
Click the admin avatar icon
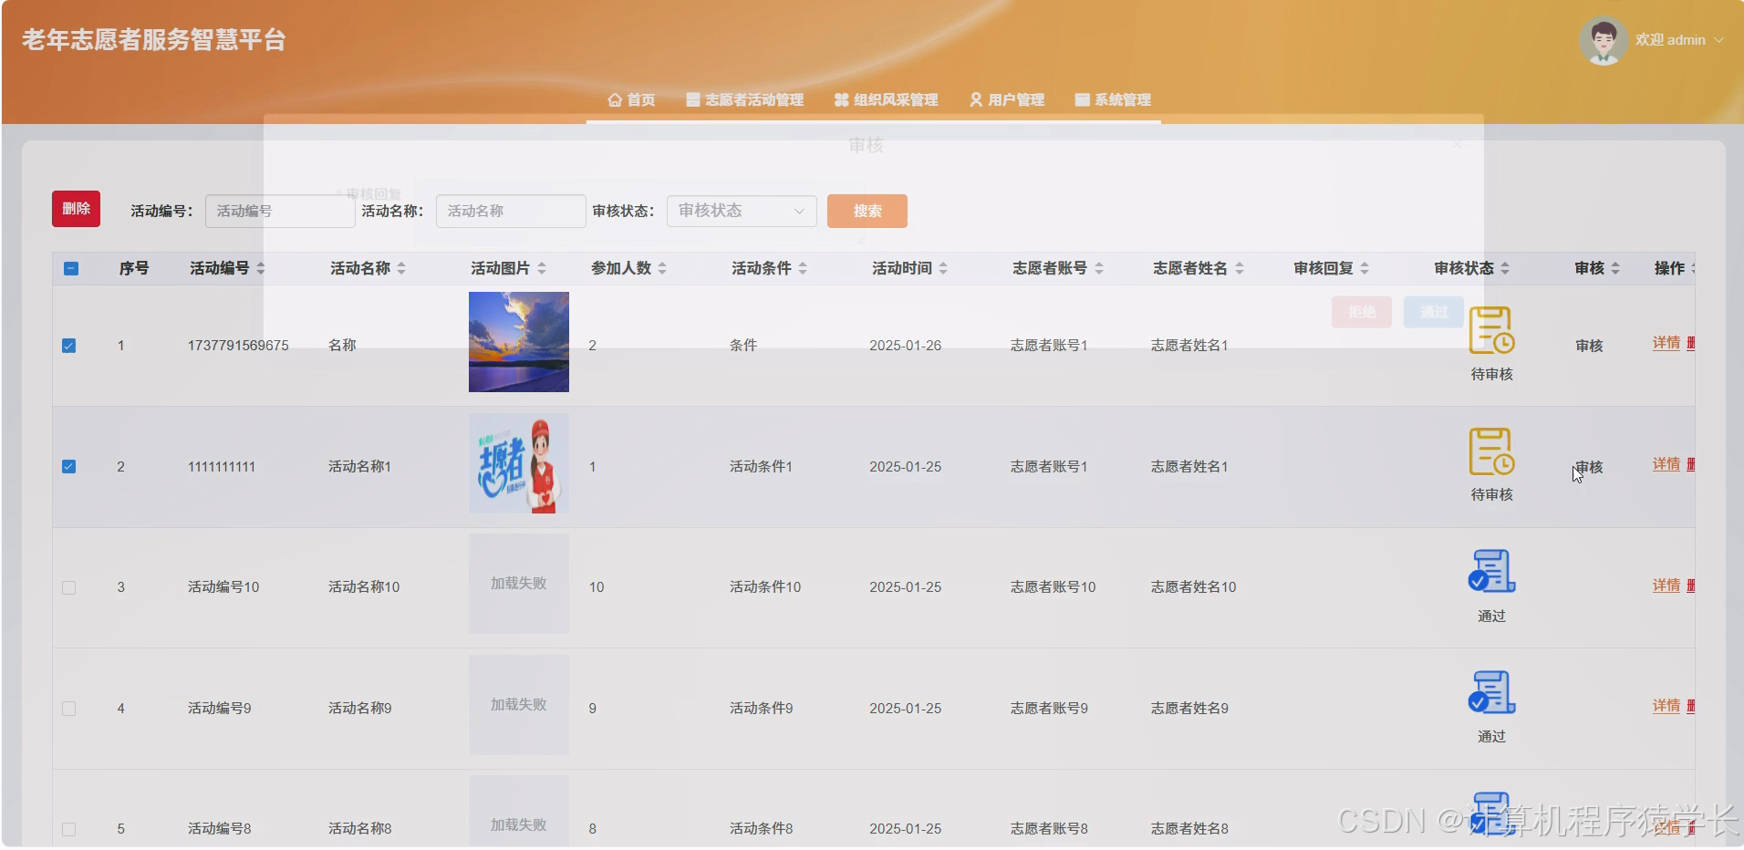[x=1603, y=39]
